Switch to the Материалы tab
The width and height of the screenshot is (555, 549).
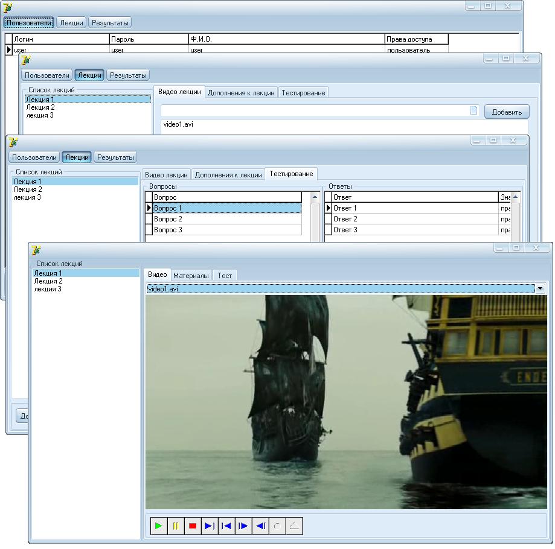pos(191,275)
